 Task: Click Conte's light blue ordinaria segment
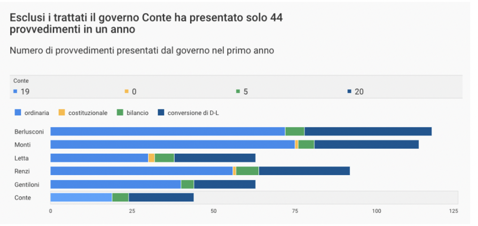pos(81,198)
